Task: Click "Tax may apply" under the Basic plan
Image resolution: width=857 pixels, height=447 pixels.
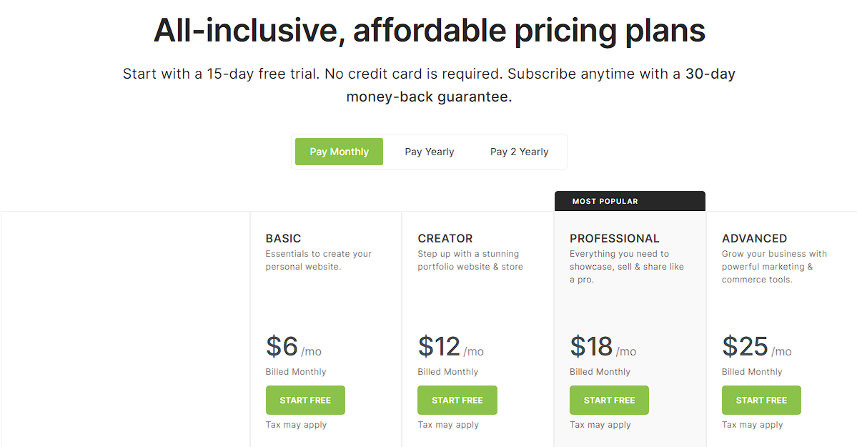Action: coord(296,425)
